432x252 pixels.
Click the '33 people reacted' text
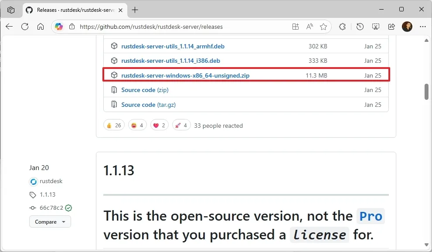[218, 126]
